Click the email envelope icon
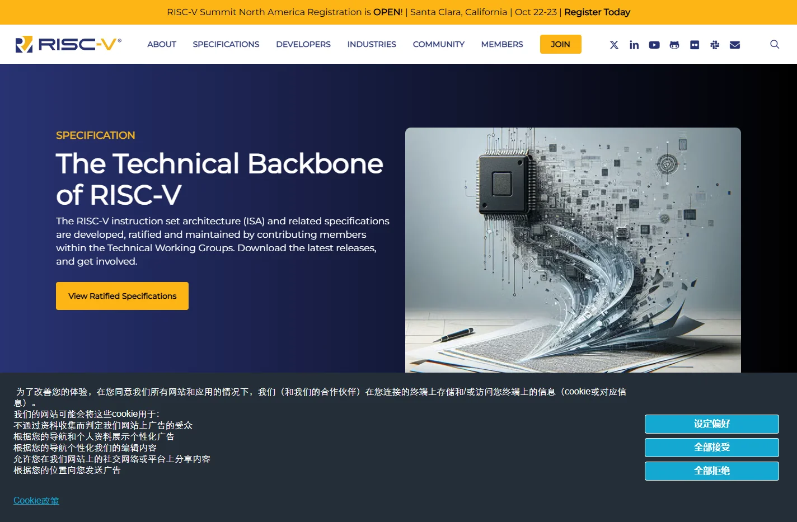Viewport: 797px width, 522px height. [x=735, y=45]
